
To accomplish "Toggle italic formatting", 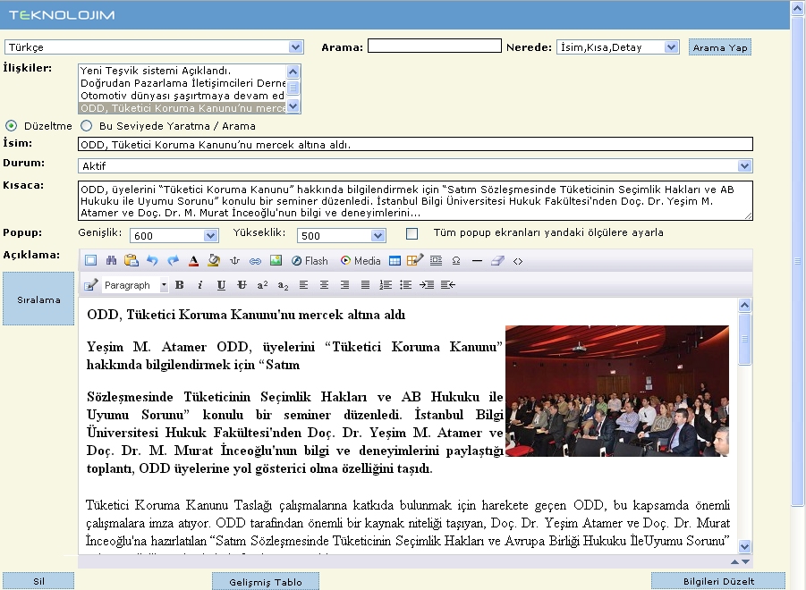I will 200,285.
